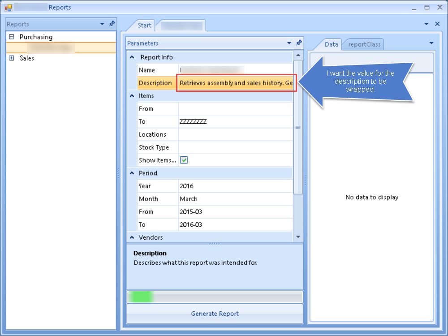Collapse the Vendors category

coord(132,237)
